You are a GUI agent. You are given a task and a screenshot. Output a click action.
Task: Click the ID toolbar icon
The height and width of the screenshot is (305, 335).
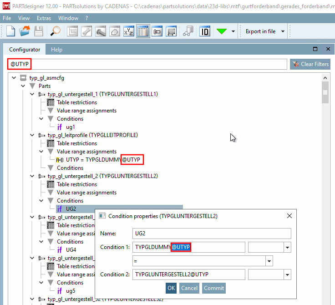tap(205, 31)
